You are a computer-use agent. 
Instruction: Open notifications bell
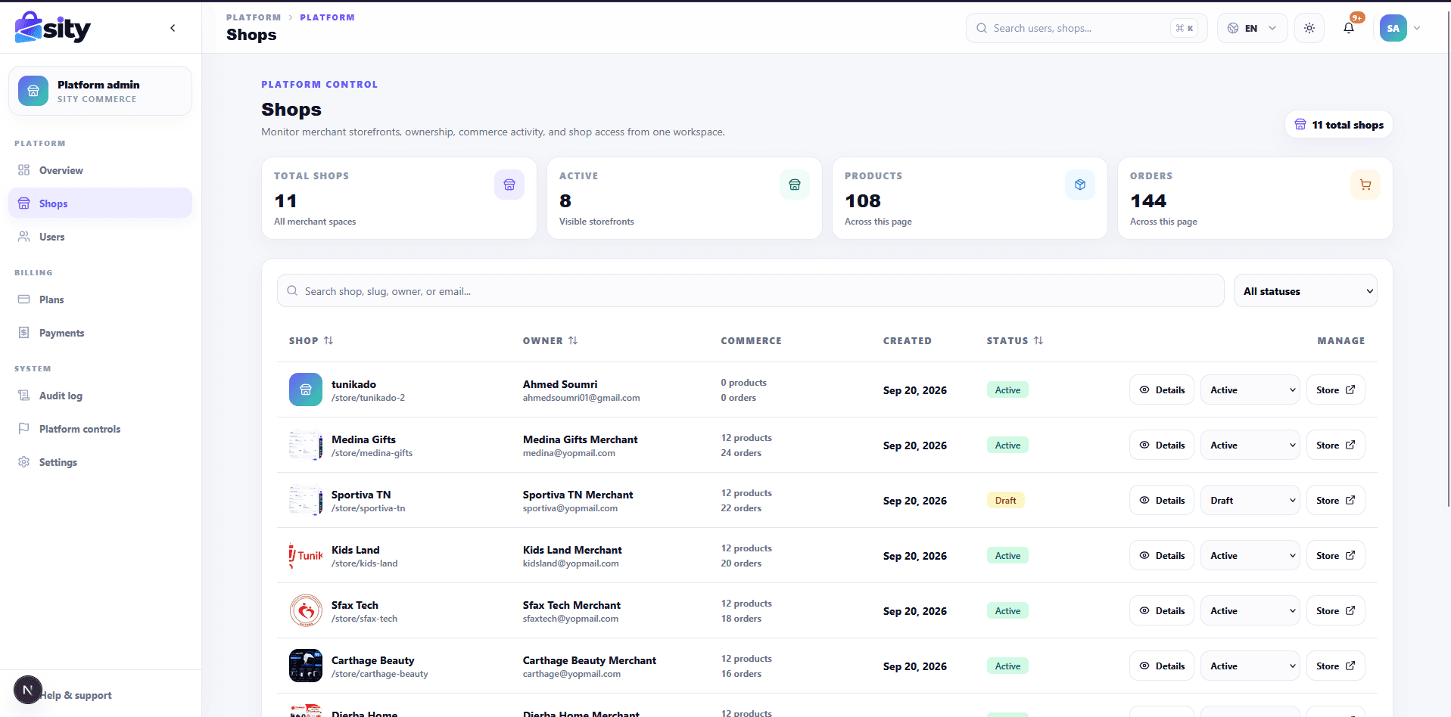[1349, 28]
